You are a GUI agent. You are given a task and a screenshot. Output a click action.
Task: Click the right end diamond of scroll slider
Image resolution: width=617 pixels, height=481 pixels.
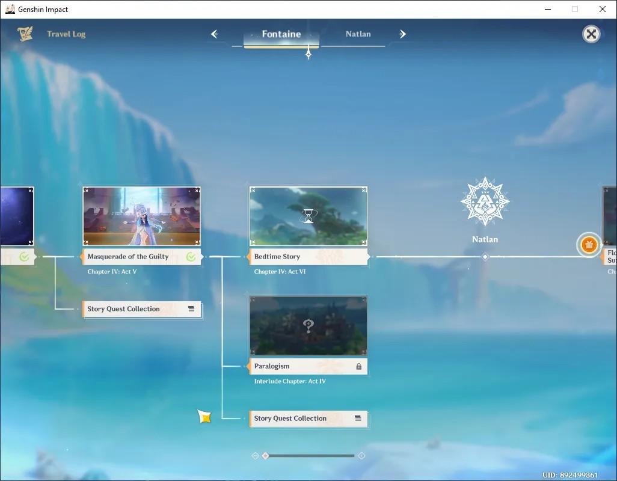click(x=361, y=455)
